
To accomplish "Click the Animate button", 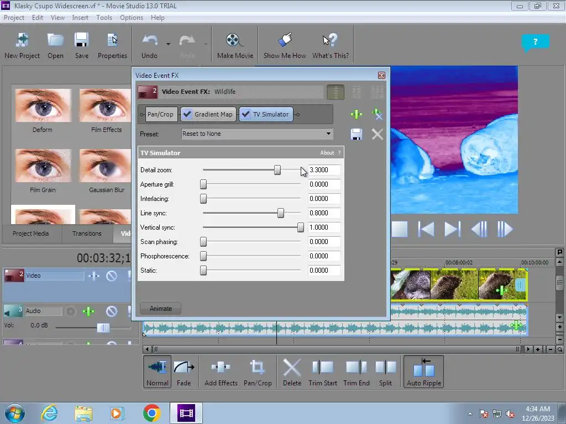I will 161,309.
